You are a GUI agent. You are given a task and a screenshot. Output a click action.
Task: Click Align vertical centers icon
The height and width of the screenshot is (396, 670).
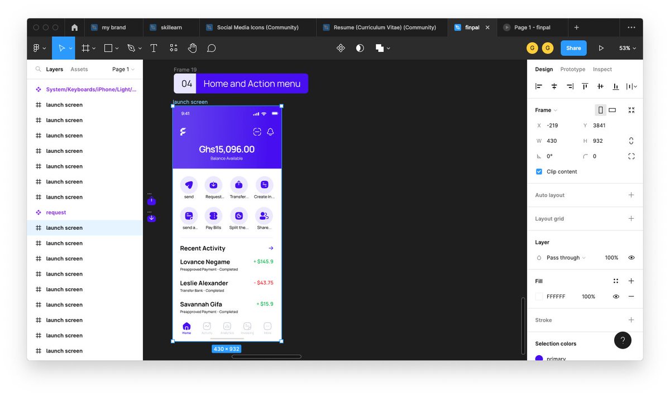[600, 86]
